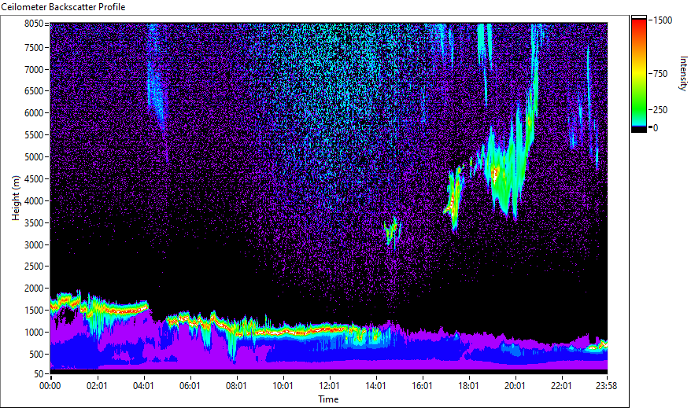Click the 2500 height axis value

34,266
